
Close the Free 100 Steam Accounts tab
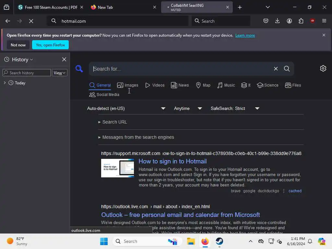(82, 7)
